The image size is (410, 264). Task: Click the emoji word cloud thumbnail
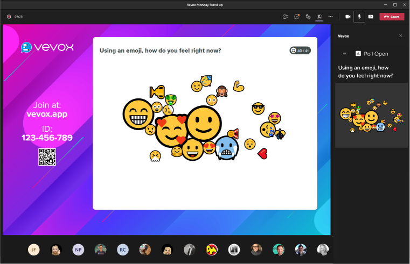(x=371, y=115)
